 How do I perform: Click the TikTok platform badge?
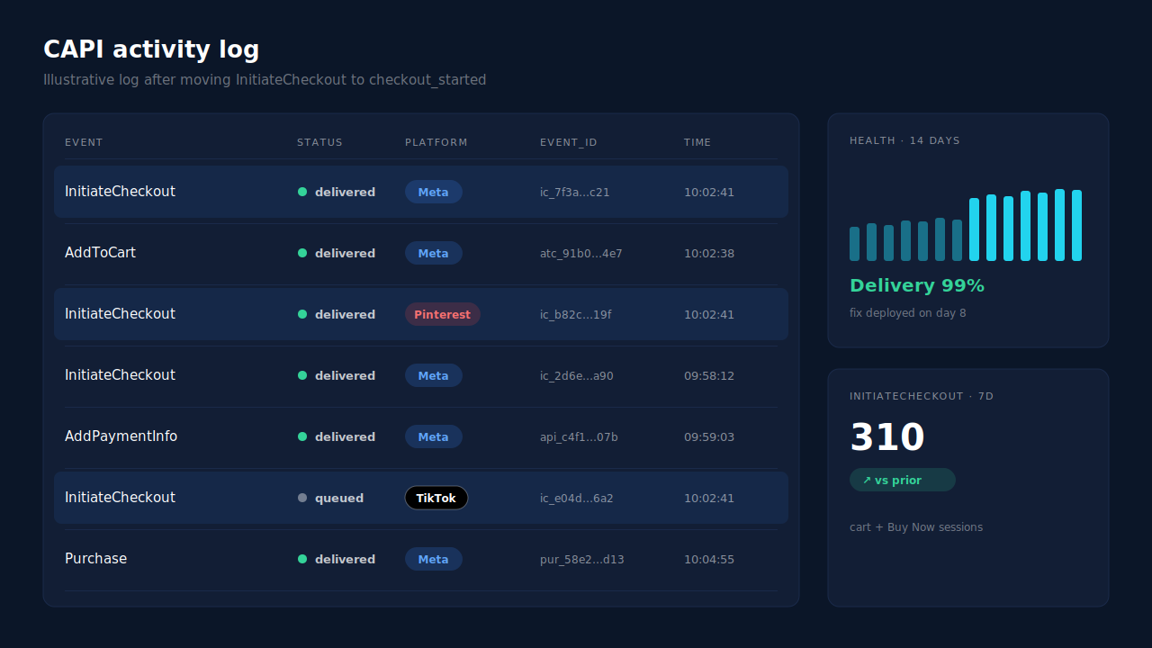coord(436,498)
